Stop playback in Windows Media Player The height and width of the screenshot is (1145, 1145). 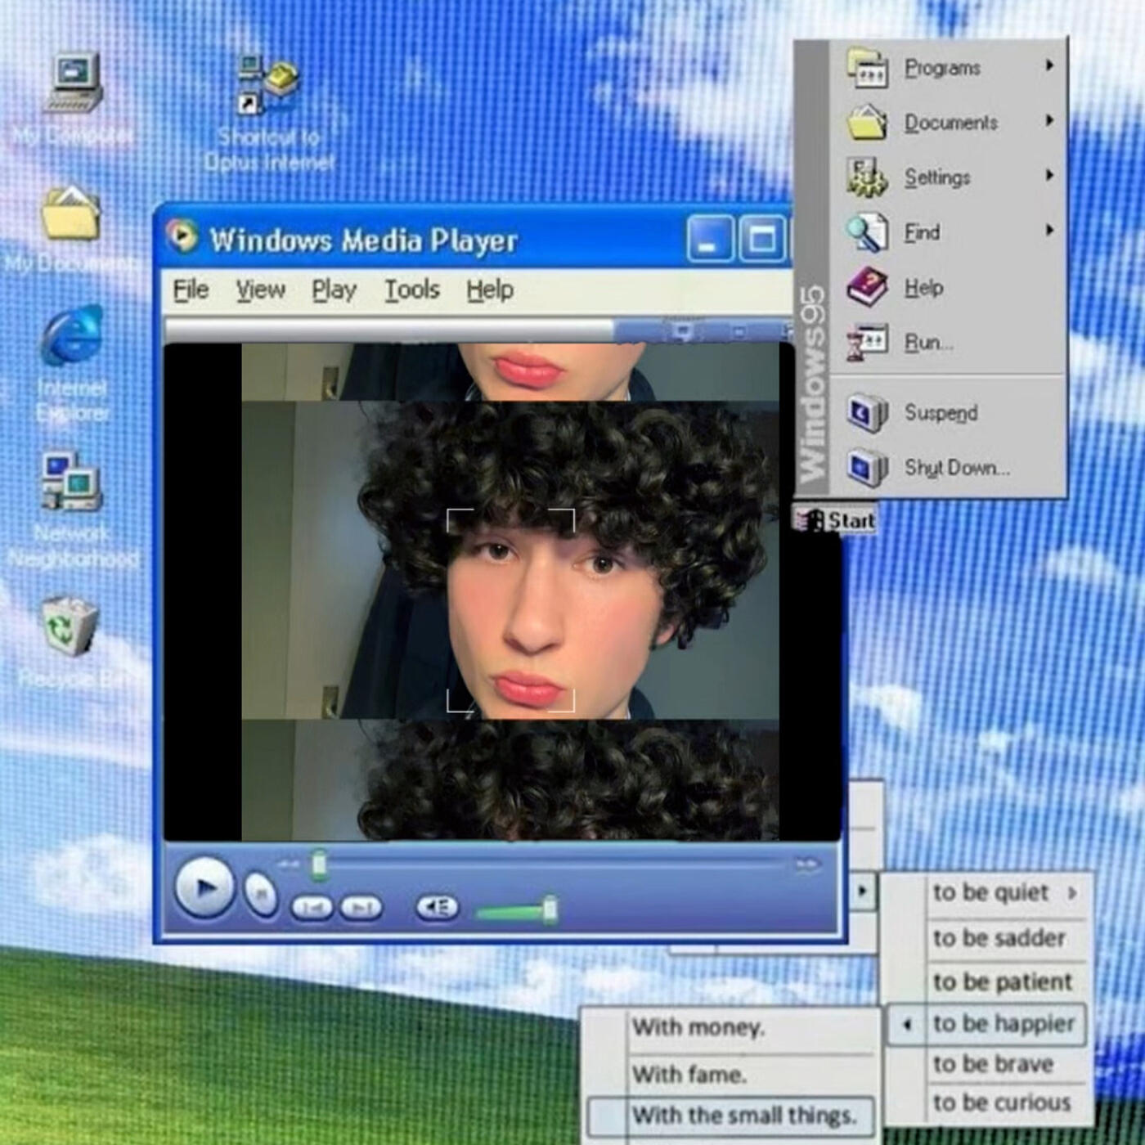[x=261, y=895]
